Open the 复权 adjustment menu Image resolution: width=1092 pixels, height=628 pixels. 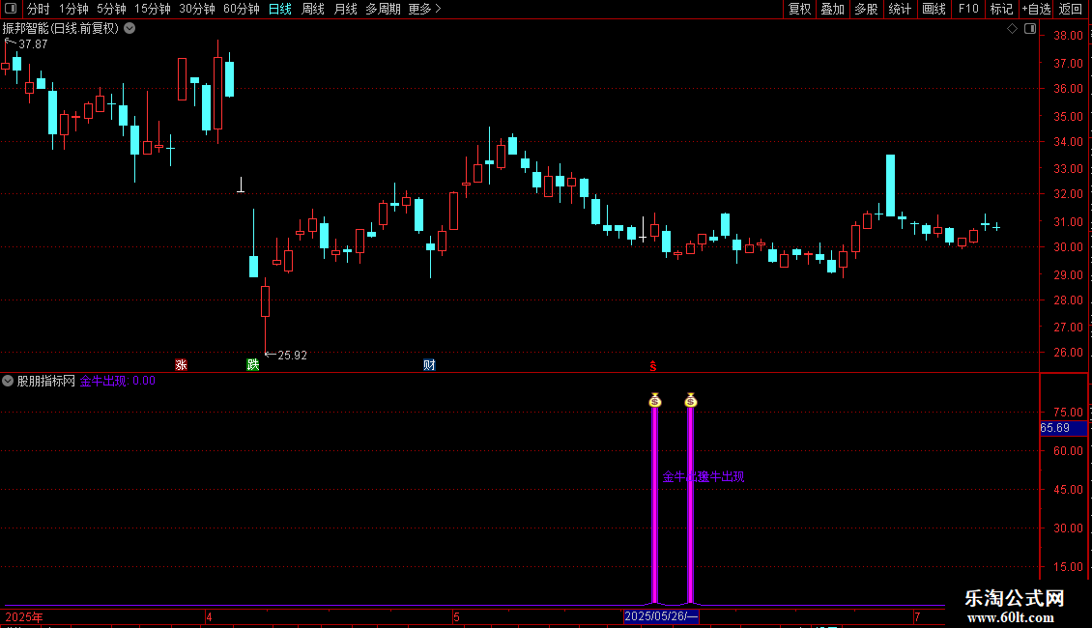(x=799, y=9)
